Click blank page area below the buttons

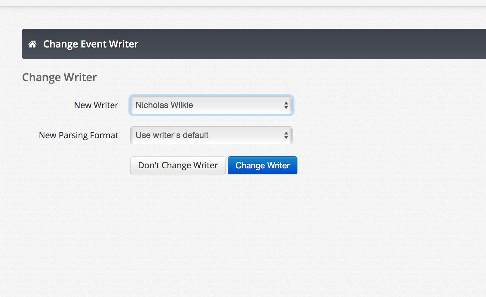241,234
